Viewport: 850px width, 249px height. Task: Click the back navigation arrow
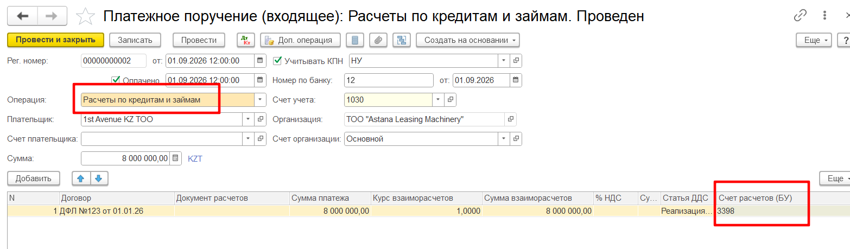click(22, 16)
